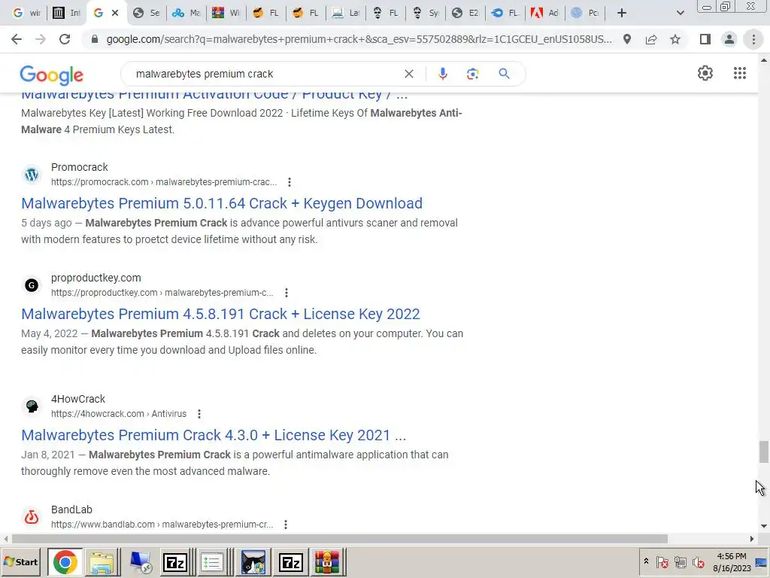
Task: Click the scroll up arrow
Action: click(764, 60)
